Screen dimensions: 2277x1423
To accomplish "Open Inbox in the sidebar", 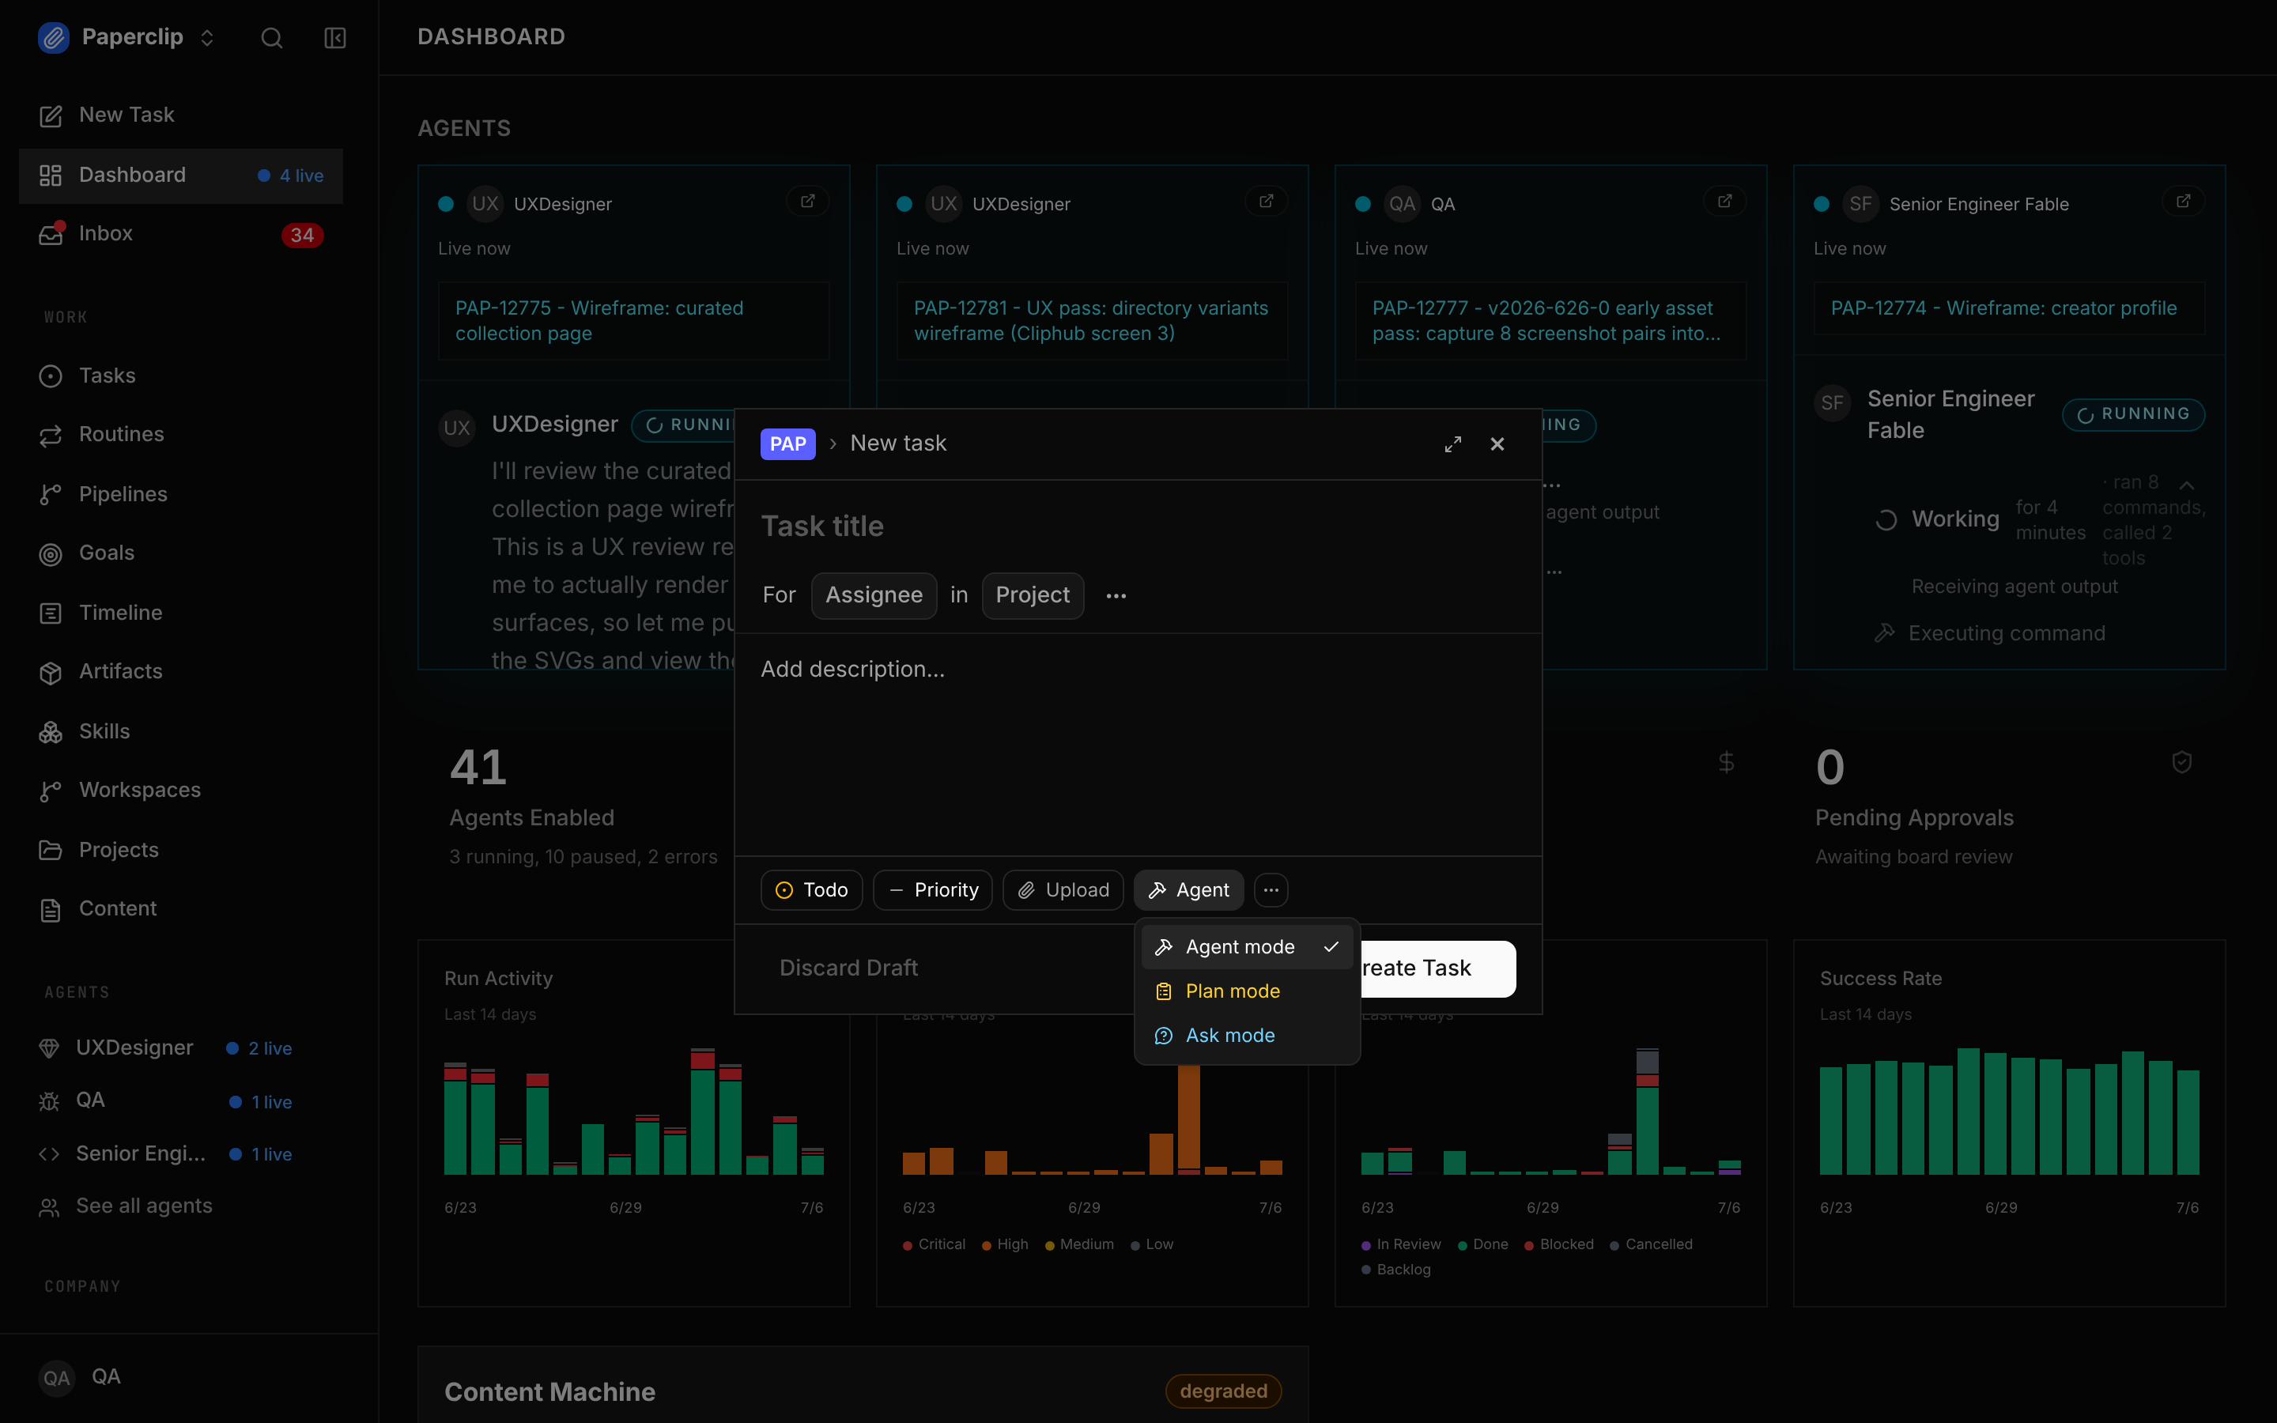I will pyautogui.click(x=182, y=233).
